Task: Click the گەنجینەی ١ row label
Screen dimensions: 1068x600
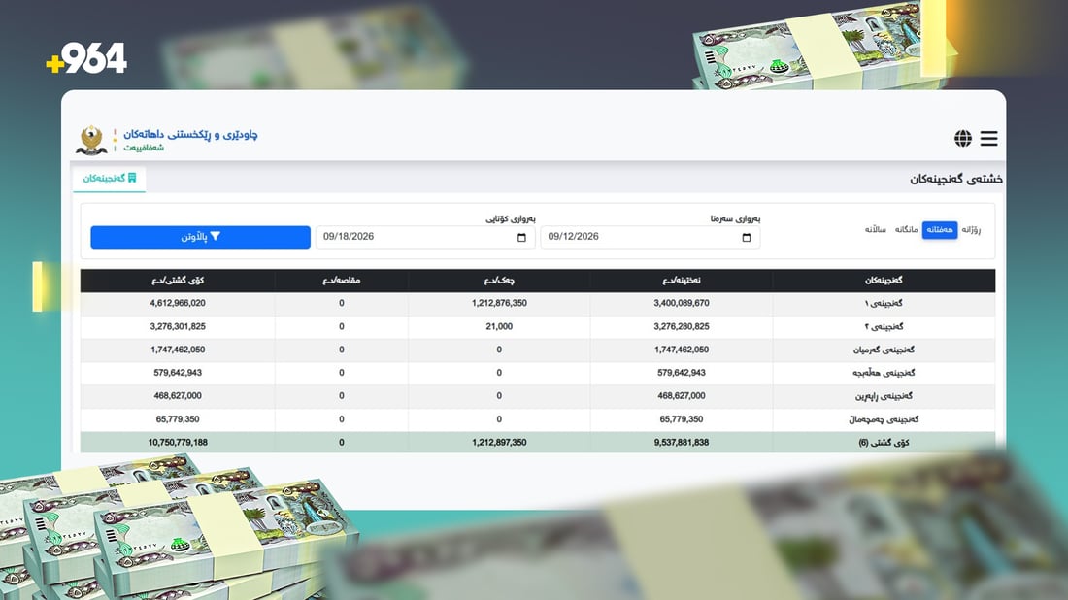Action: [x=884, y=303]
